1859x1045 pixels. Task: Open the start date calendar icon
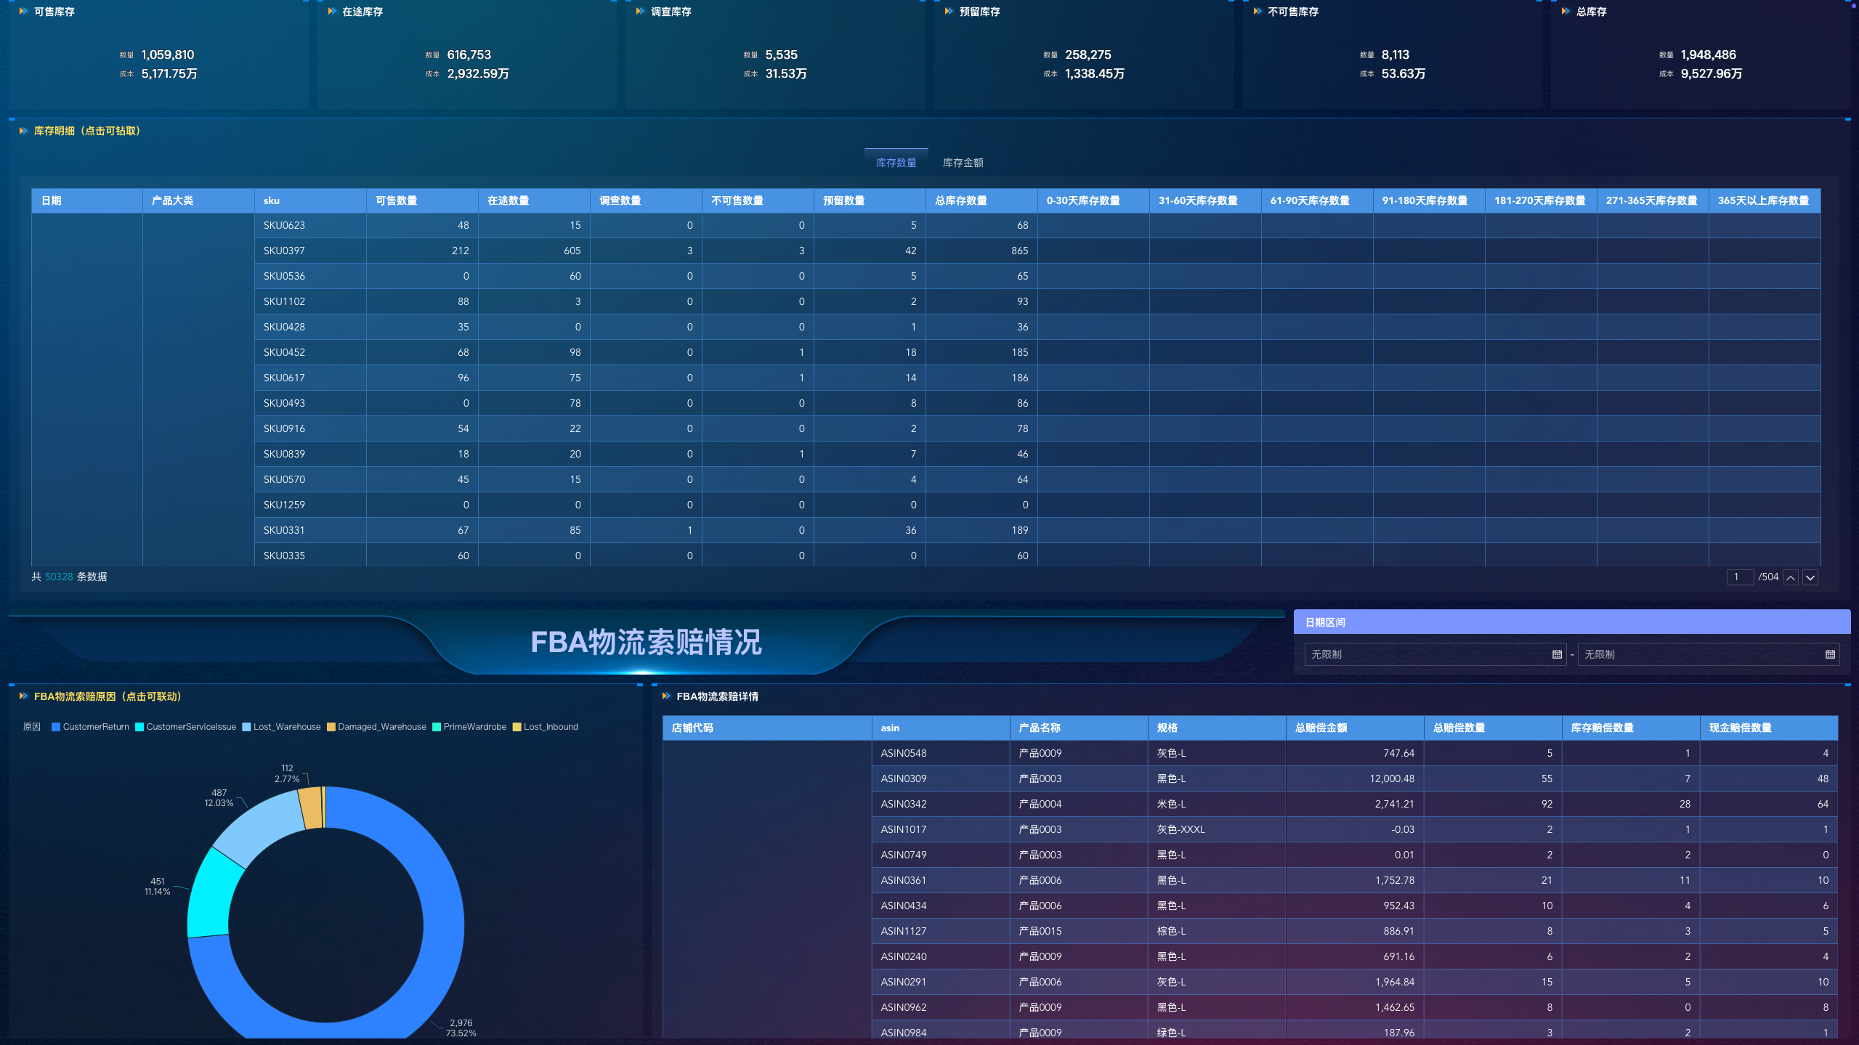[1557, 654]
